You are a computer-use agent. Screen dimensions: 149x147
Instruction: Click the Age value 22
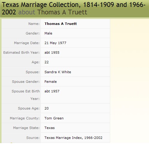click(x=47, y=62)
